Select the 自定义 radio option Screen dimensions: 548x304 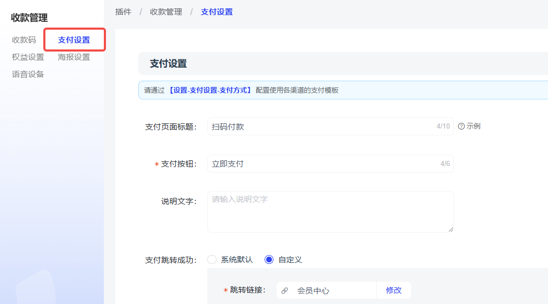269,259
